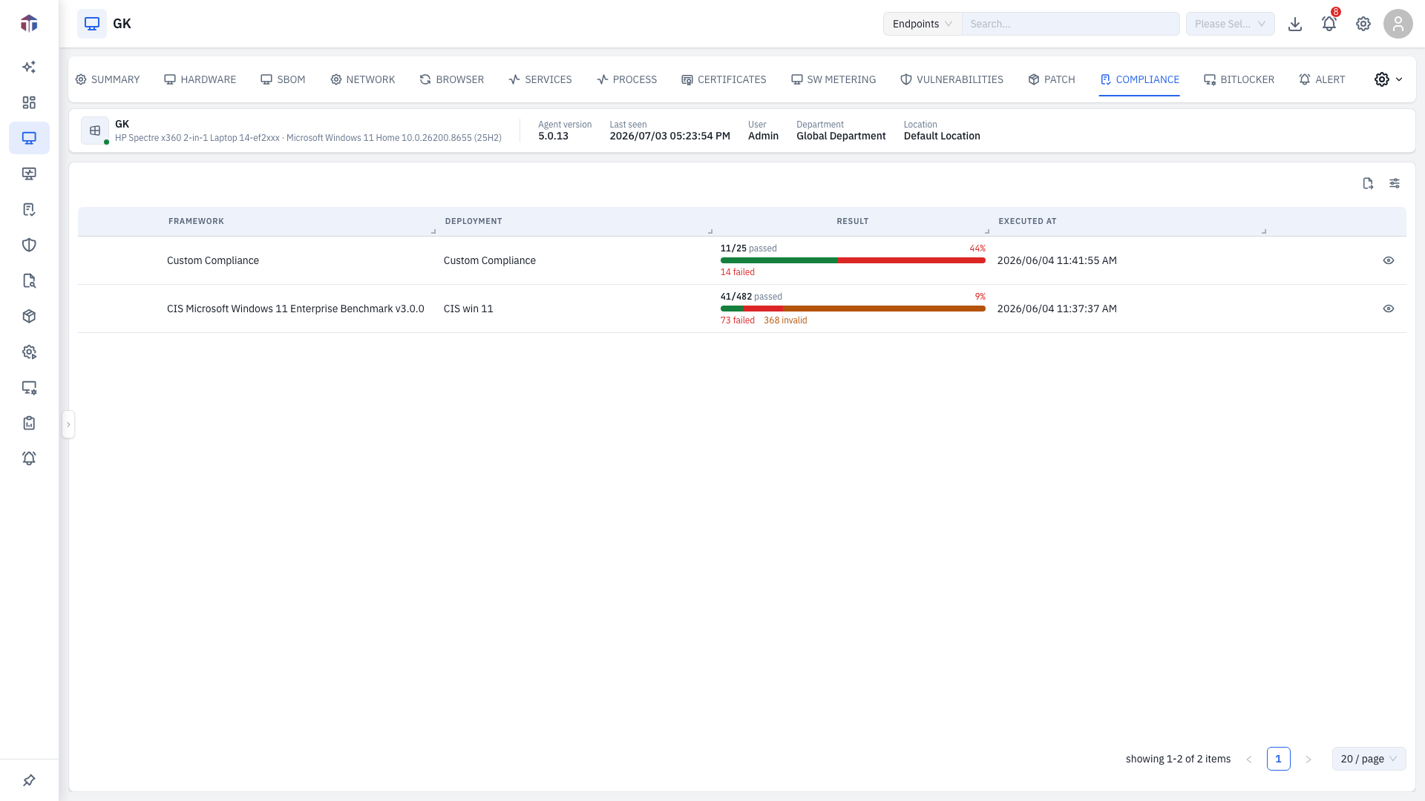The height and width of the screenshot is (801, 1425).
Task: Open the header settings gear icon
Action: pos(1363,24)
